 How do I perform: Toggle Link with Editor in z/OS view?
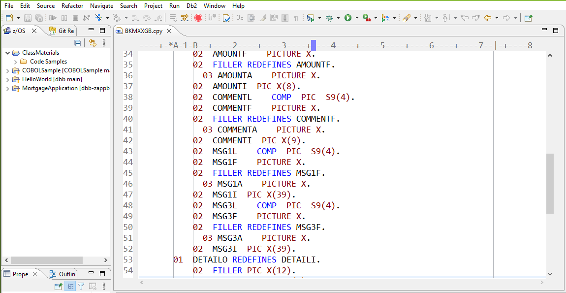[93, 43]
